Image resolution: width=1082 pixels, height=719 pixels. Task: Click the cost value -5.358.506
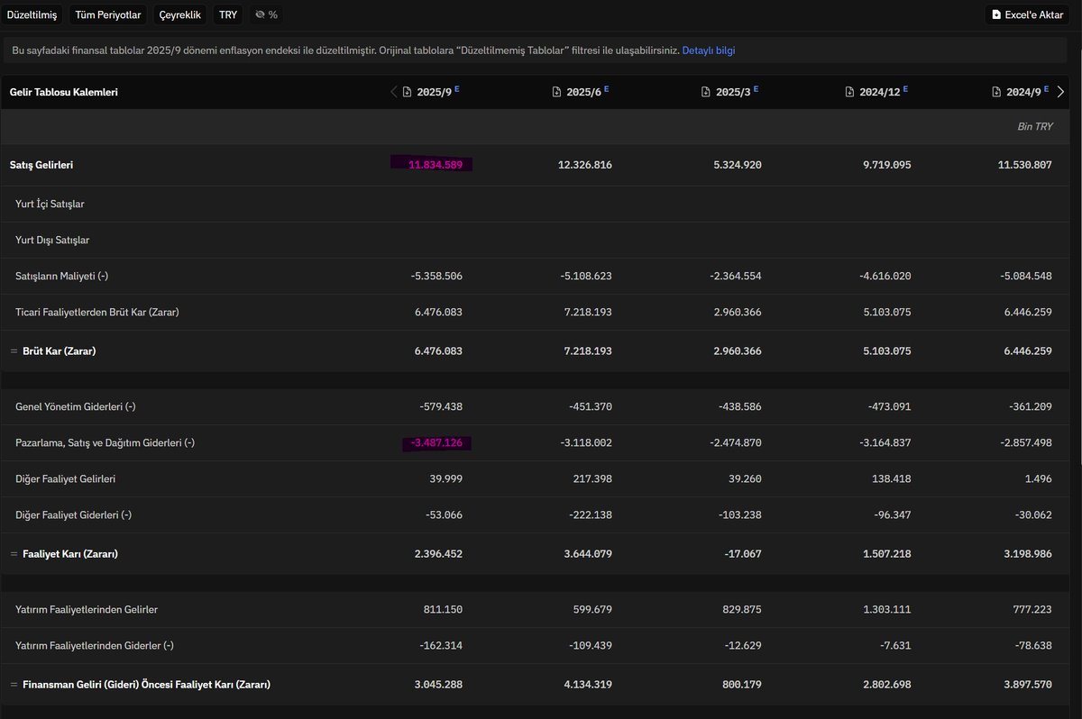coord(436,276)
